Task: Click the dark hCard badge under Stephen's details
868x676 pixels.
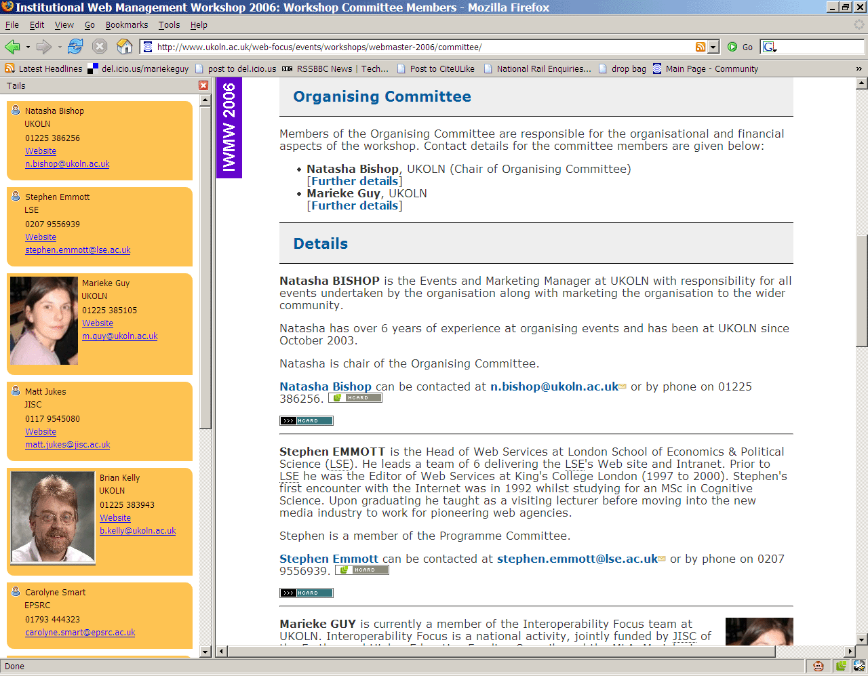Action: tap(307, 593)
